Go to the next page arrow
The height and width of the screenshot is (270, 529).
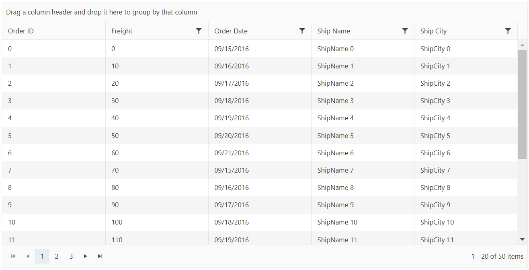pos(85,256)
